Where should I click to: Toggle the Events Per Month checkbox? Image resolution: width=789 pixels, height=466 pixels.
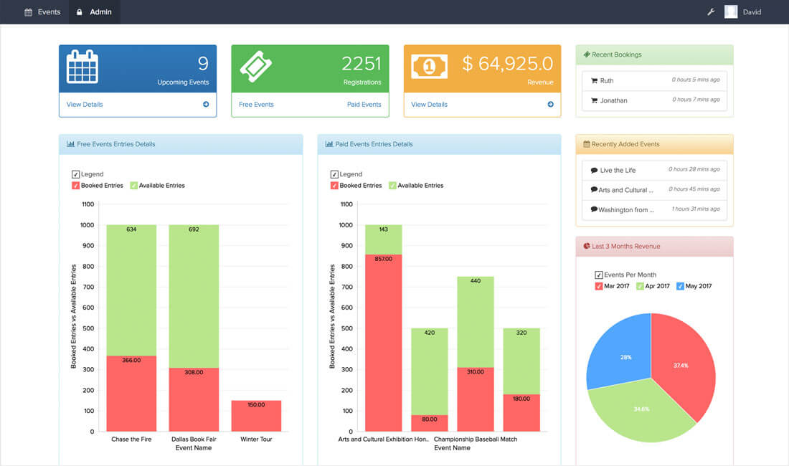click(x=597, y=275)
